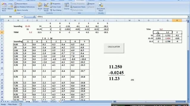Select the entire sheet with Select All corner
This screenshot has width=190, height=106.
2,20
